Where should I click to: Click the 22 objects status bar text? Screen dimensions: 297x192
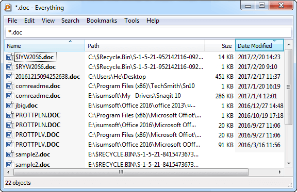click(x=18, y=183)
